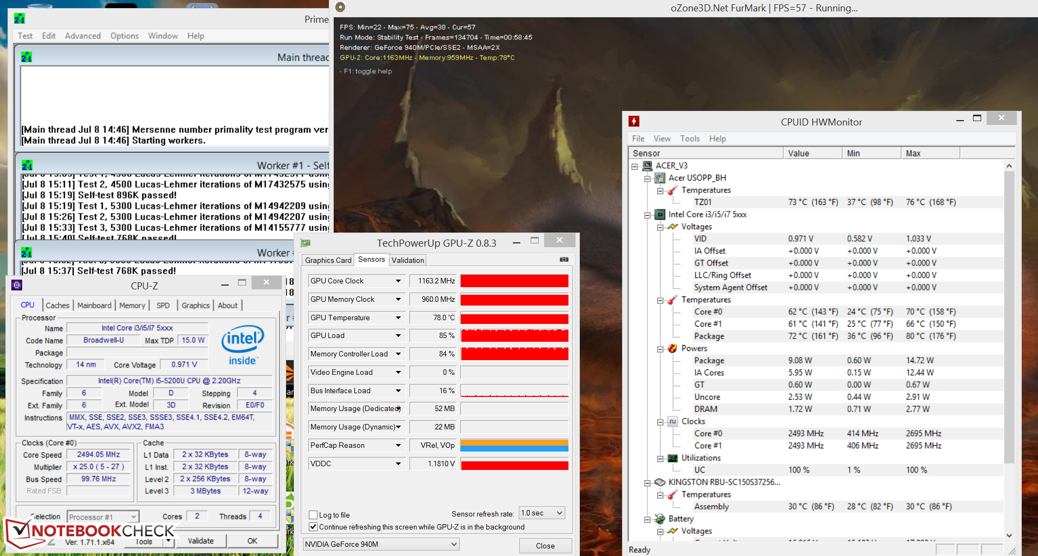Click the Clocks node icon in HWMonitor

click(x=673, y=421)
